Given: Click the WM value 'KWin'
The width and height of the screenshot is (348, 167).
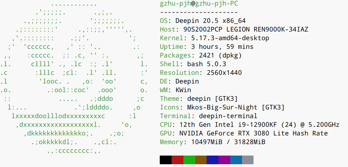Looking at the screenshot, I should coord(183,90).
